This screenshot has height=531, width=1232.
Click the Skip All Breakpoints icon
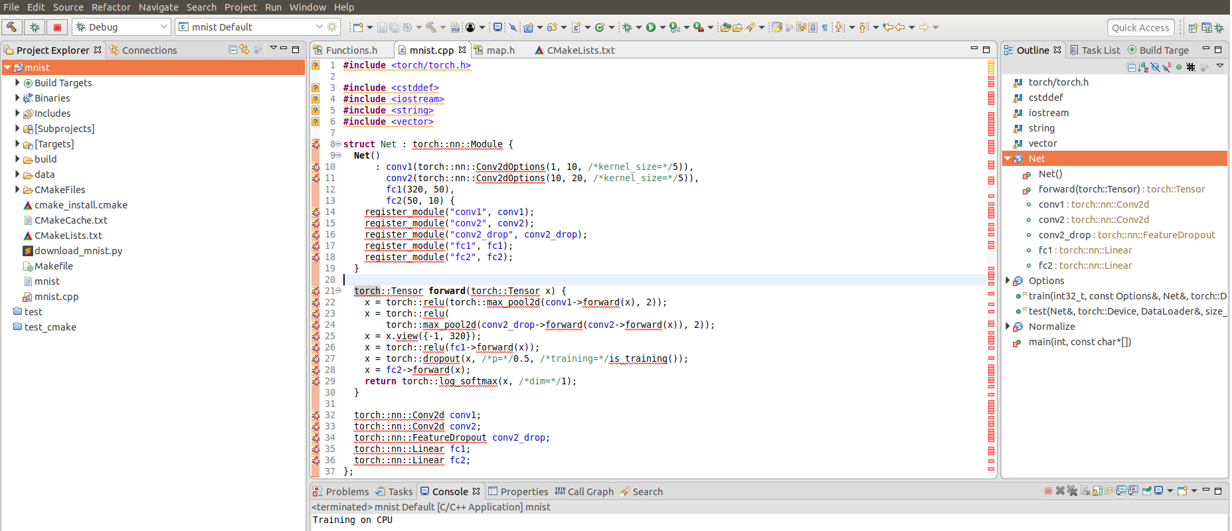coord(512,27)
